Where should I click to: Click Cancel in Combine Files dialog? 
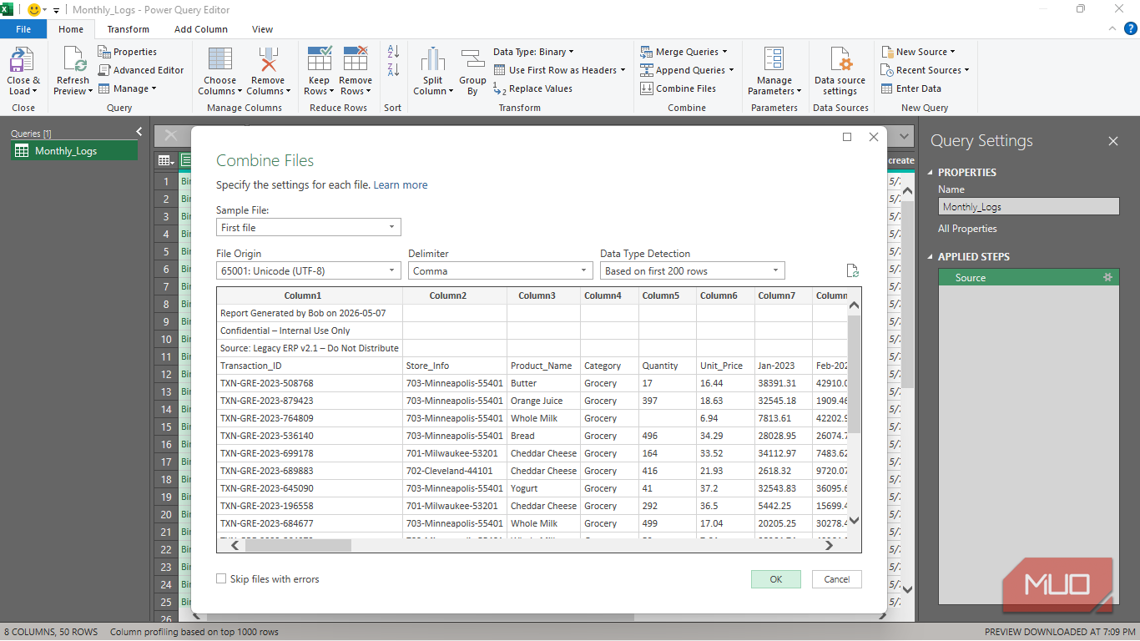point(837,579)
